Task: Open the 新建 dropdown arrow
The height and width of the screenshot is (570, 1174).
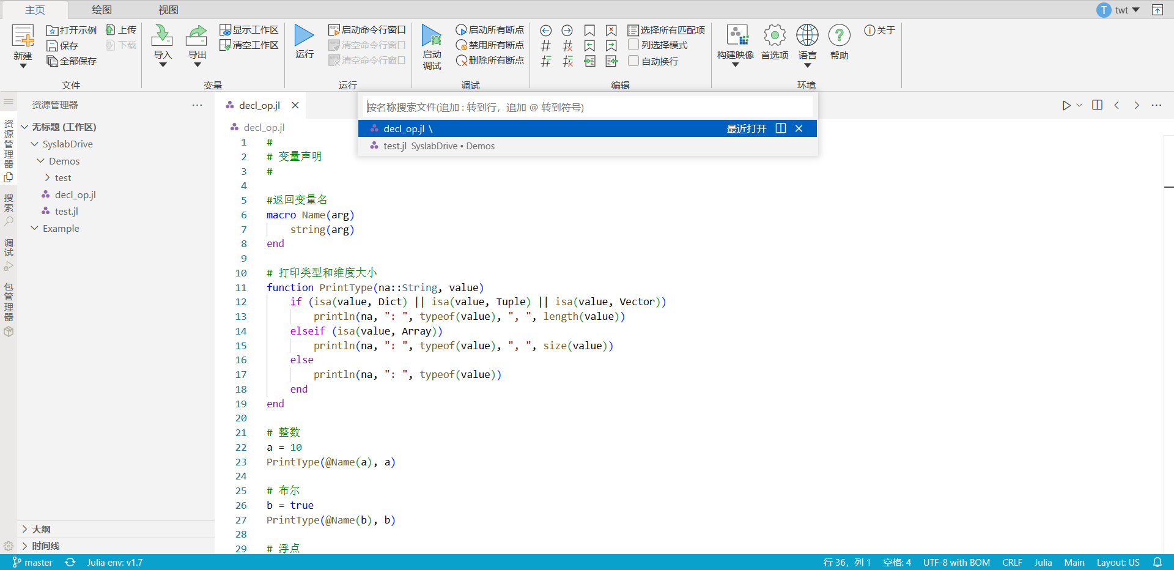Action: click(23, 66)
